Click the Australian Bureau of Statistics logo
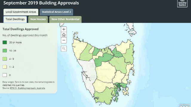This screenshot has height=107, width=191. 182,3
